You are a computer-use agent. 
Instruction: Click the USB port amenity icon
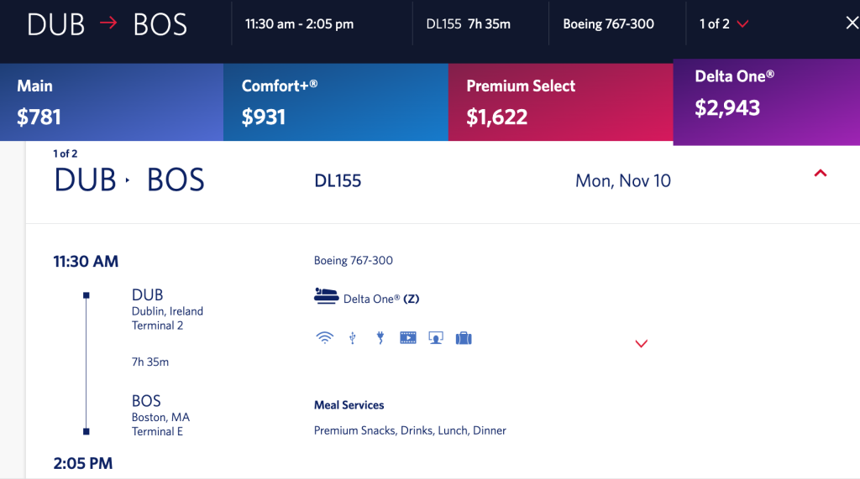(x=353, y=338)
